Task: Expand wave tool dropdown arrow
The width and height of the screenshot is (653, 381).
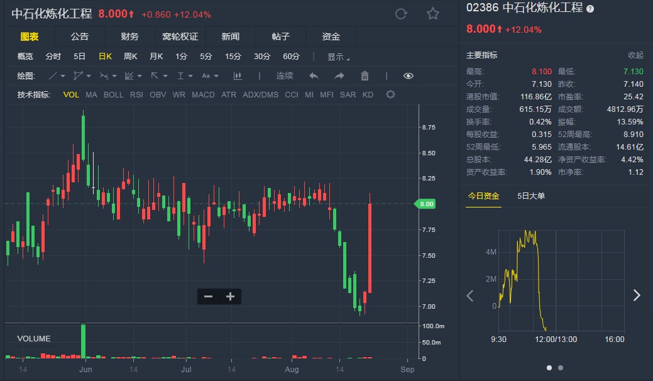Action: 114,76
